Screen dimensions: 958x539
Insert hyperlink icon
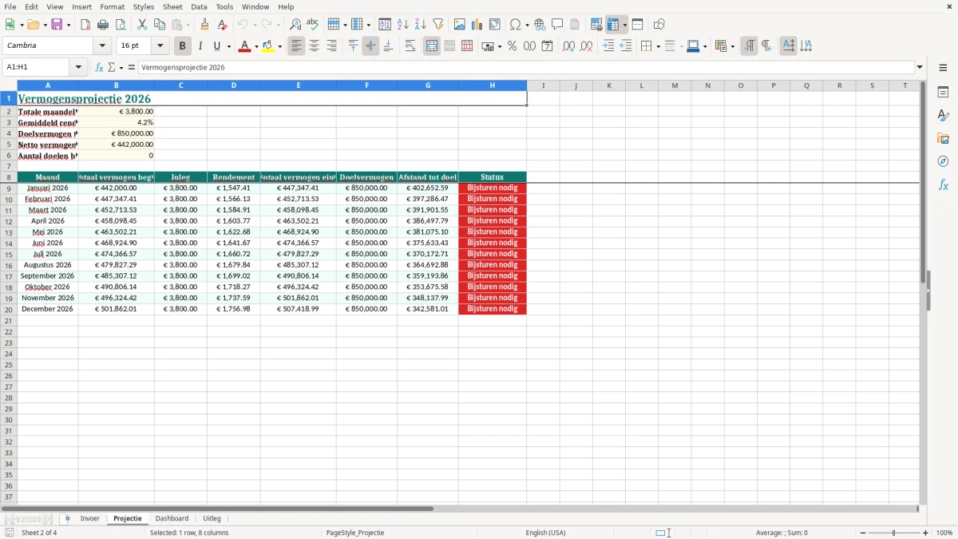[x=540, y=25]
